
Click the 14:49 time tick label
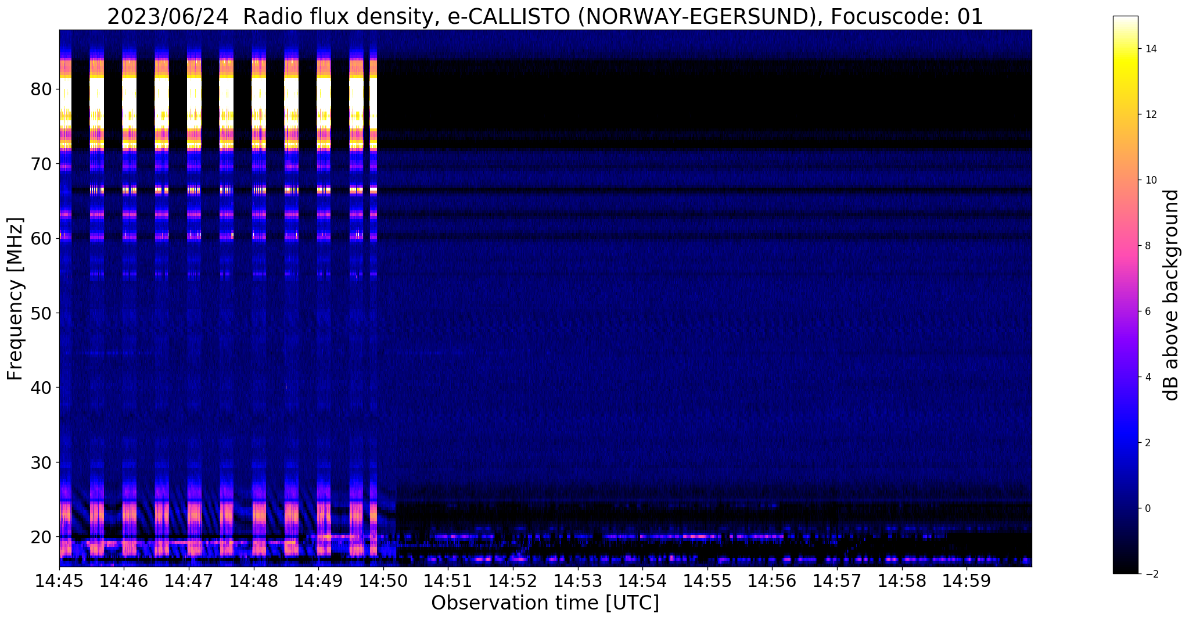pyautogui.click(x=318, y=580)
